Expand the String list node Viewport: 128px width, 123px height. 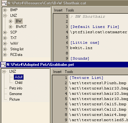click(5, 49)
